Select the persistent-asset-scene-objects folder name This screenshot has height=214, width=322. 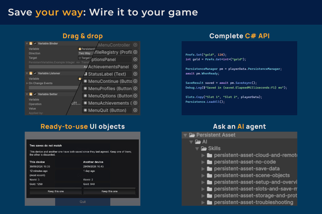(252, 175)
